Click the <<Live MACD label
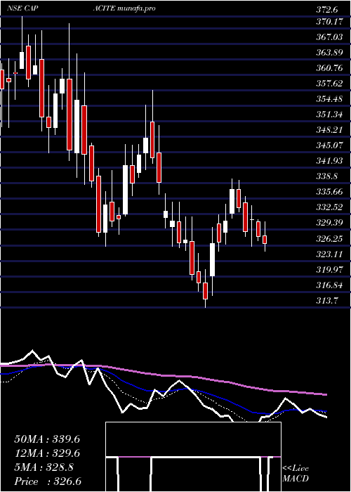351x492 pixels. 296,474
